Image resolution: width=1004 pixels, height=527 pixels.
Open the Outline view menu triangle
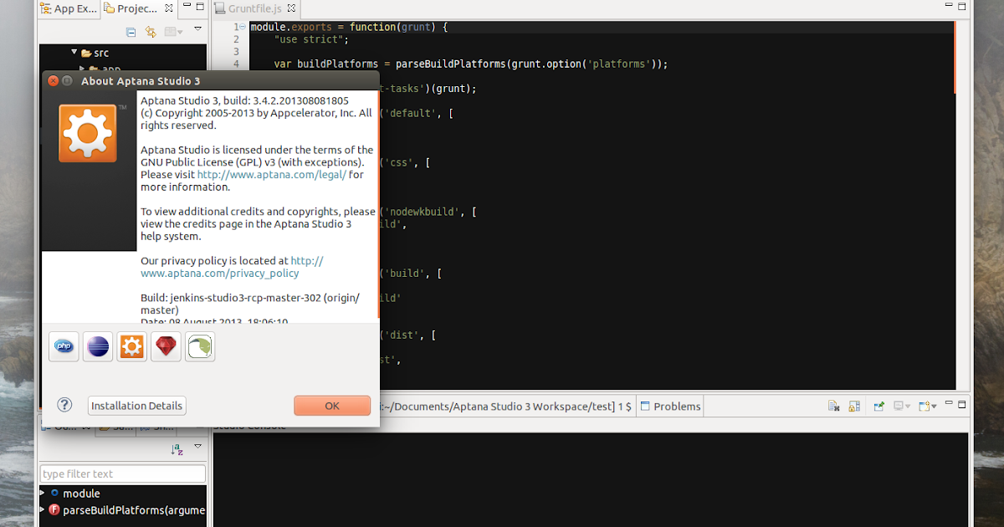(x=198, y=447)
